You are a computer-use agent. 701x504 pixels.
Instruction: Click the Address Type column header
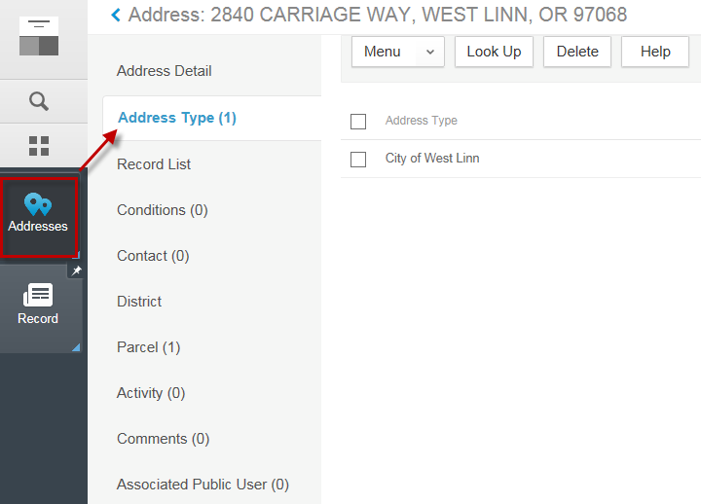coord(422,121)
